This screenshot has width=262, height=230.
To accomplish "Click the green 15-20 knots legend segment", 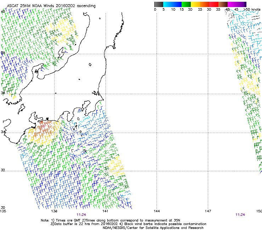I will point(186,4).
